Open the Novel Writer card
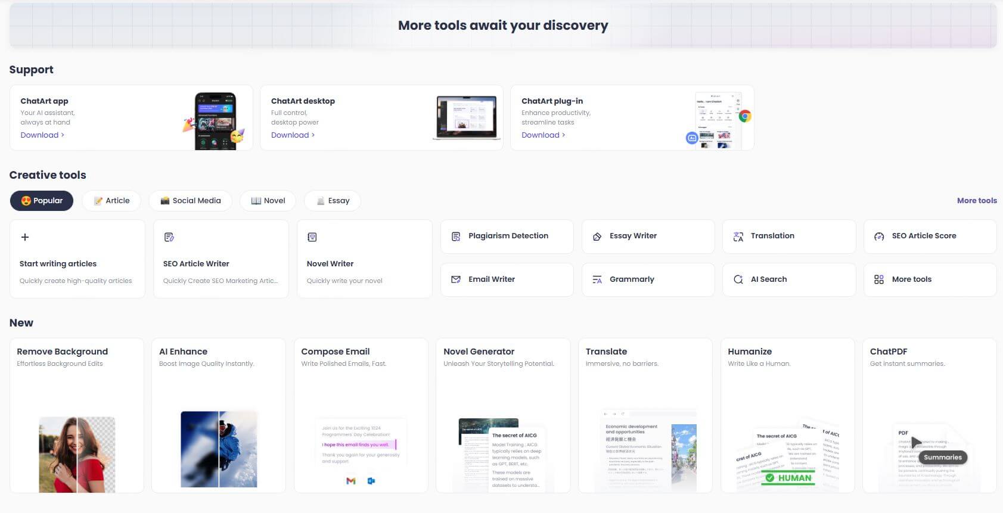 click(x=365, y=259)
